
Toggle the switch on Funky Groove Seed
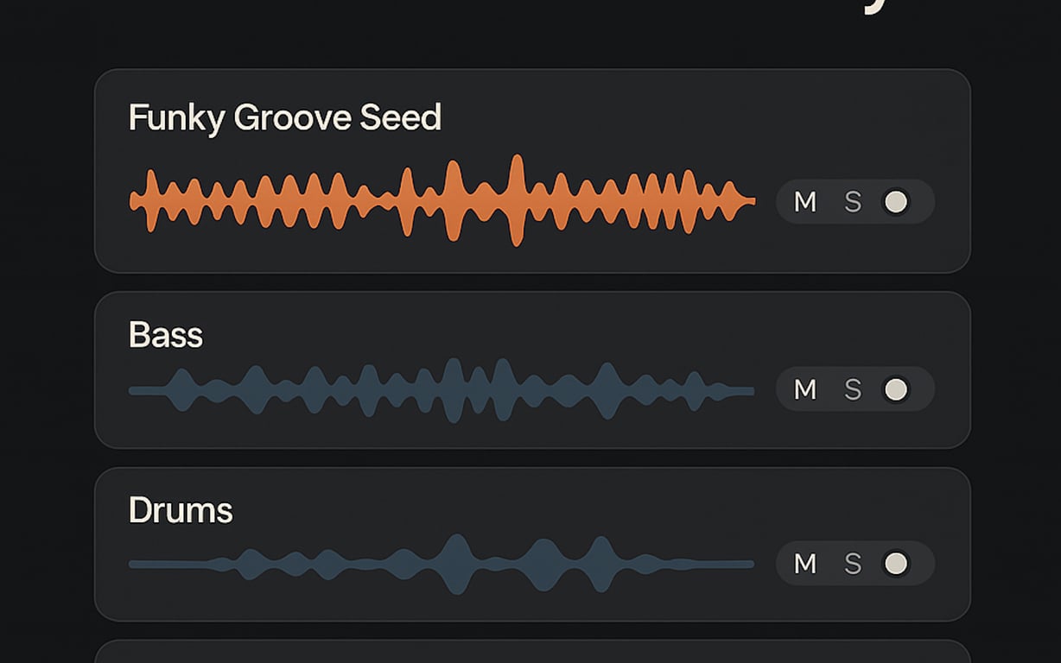pyautogui.click(x=897, y=201)
